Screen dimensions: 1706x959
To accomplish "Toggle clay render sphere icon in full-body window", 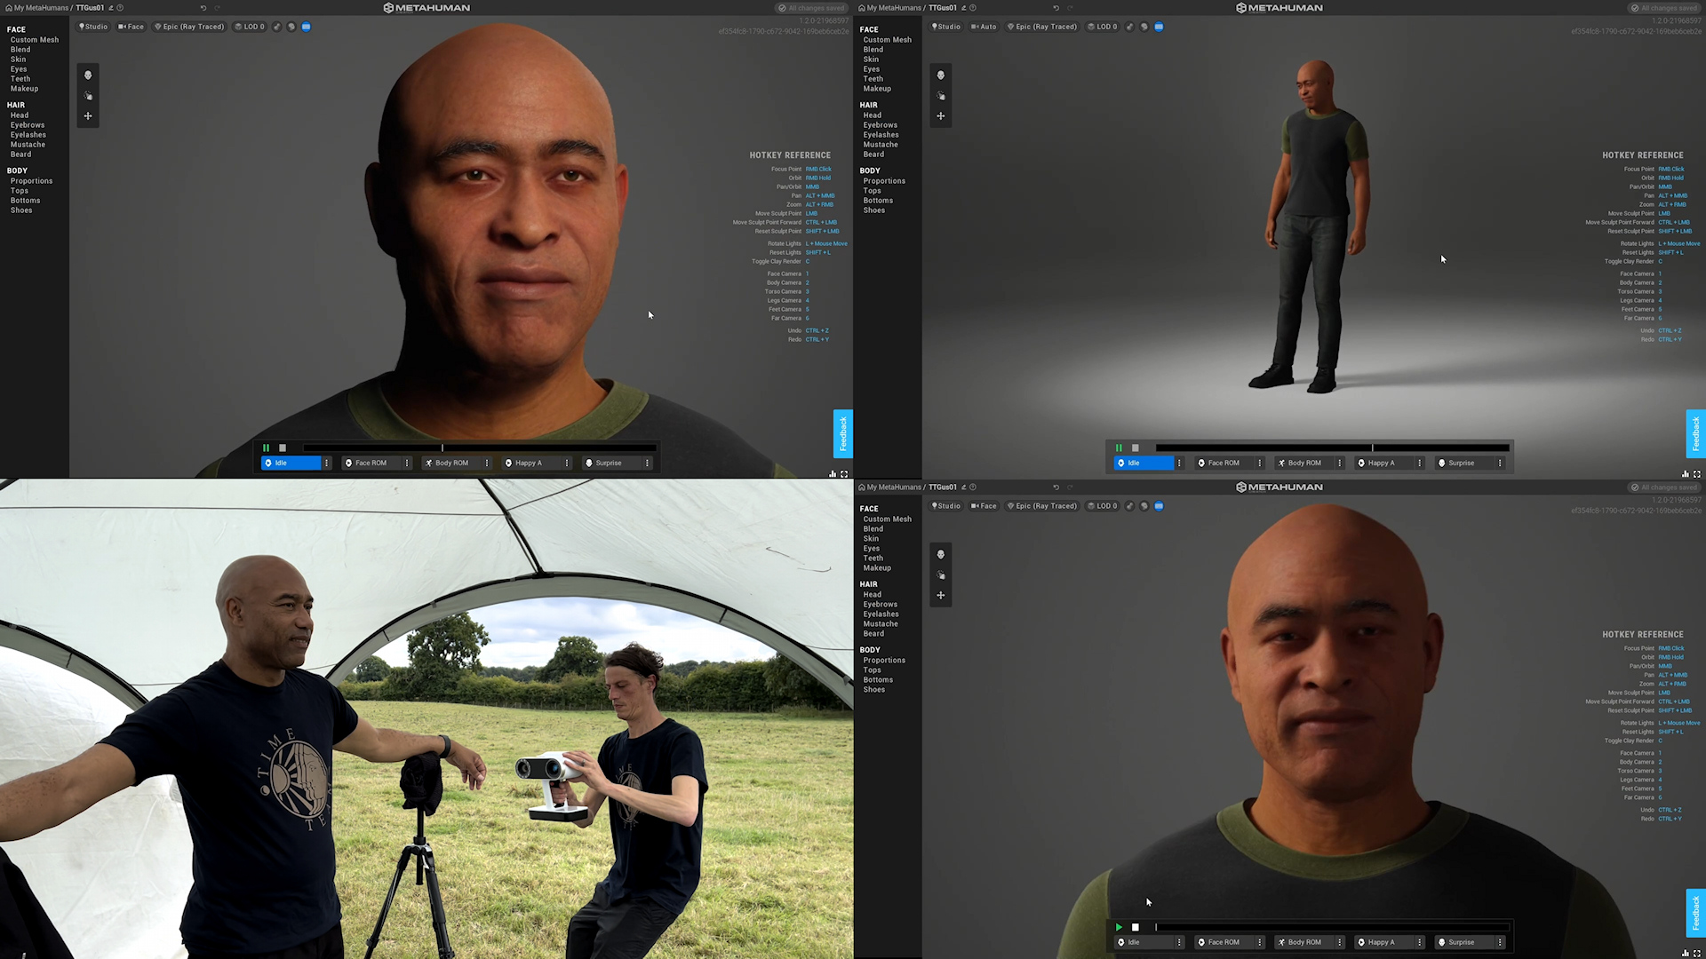I will click(1144, 27).
